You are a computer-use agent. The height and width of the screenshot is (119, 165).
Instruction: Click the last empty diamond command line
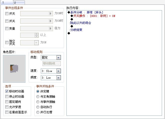69,33
